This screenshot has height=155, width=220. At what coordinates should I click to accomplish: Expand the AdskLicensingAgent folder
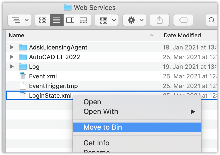click(x=11, y=47)
